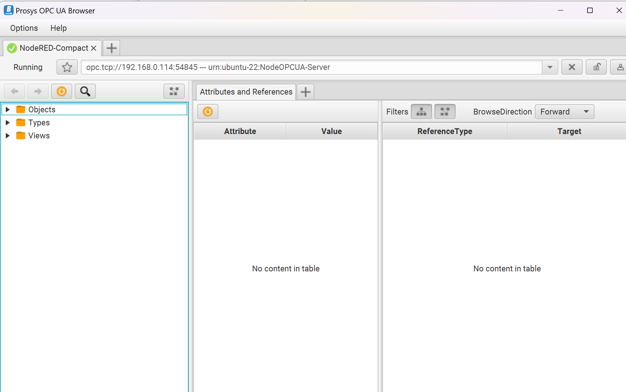Click the favorite star icon next to Running
Viewport: 626px width, 392px height.
pyautogui.click(x=67, y=67)
